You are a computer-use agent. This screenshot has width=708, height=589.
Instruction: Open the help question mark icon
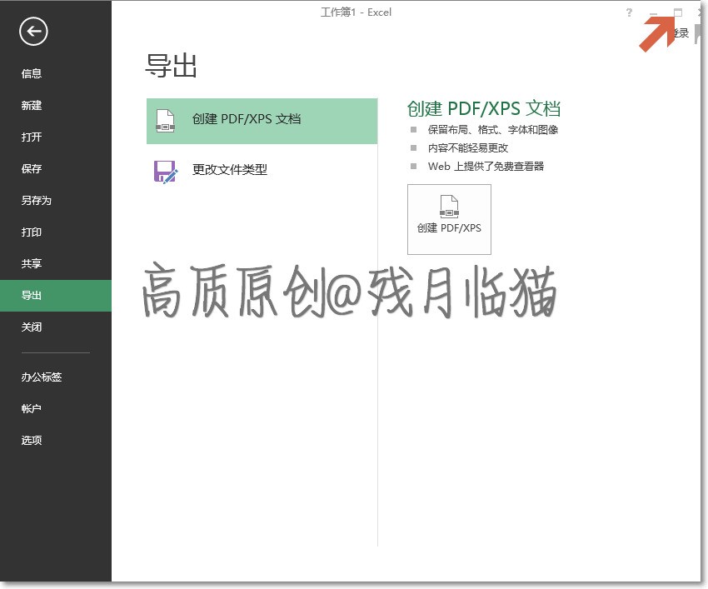(629, 12)
